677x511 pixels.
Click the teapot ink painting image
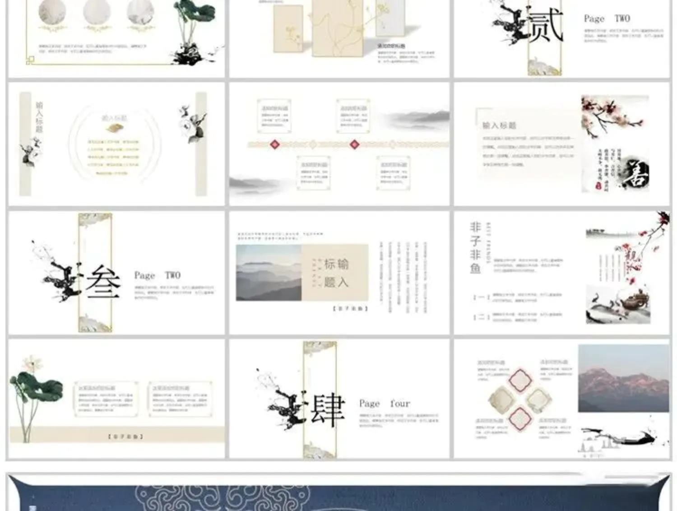618,304
